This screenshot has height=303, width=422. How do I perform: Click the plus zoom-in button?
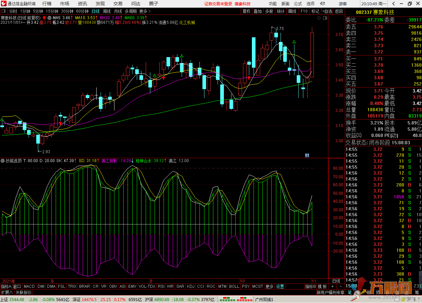point(332,286)
